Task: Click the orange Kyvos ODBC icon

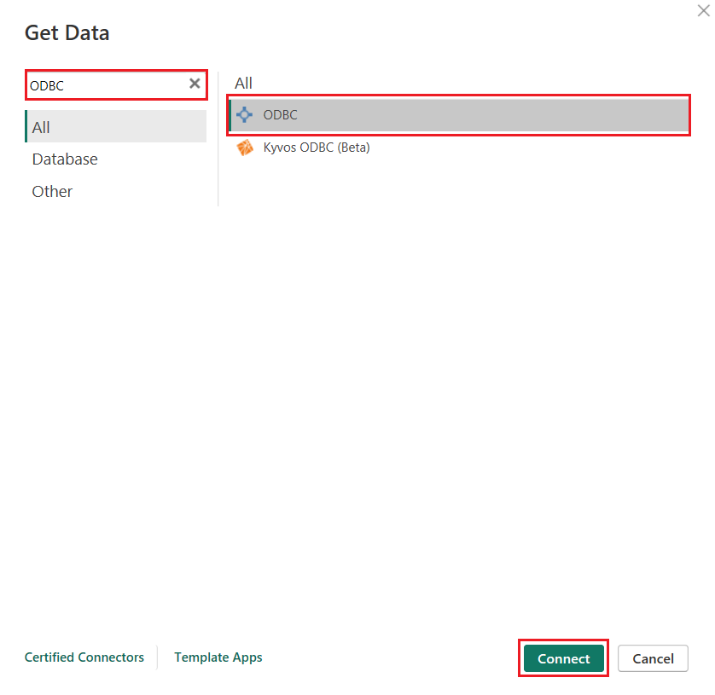Action: click(x=245, y=148)
